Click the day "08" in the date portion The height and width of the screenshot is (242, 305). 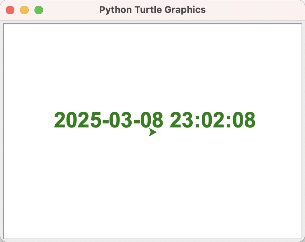click(x=152, y=120)
